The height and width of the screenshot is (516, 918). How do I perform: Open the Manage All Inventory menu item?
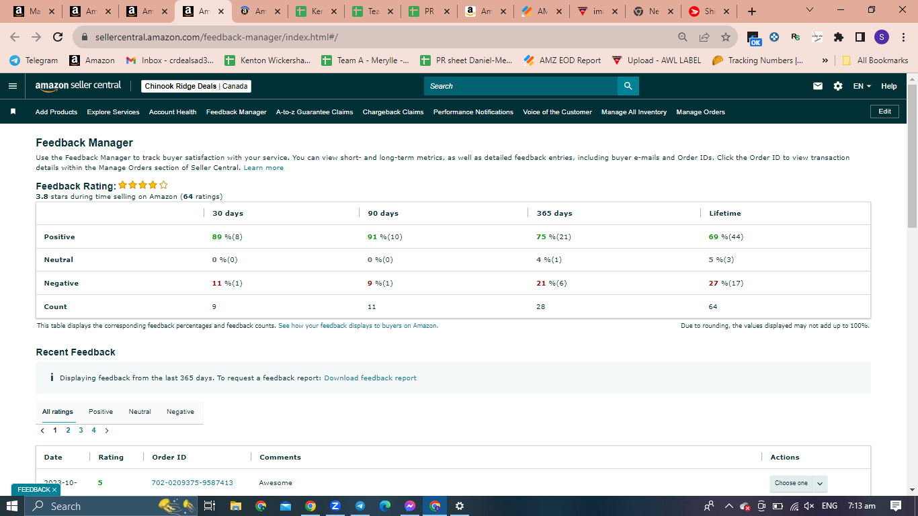634,112
